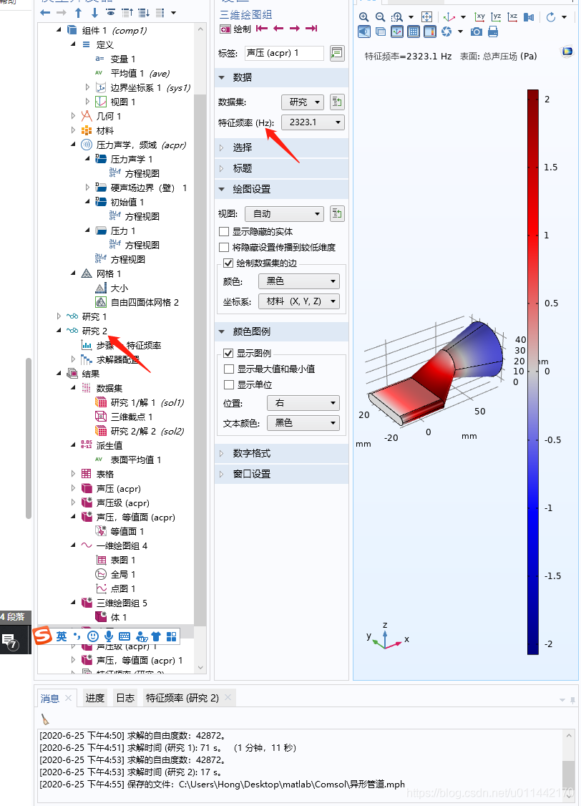Print the graphics with the printer icon

[493, 32]
